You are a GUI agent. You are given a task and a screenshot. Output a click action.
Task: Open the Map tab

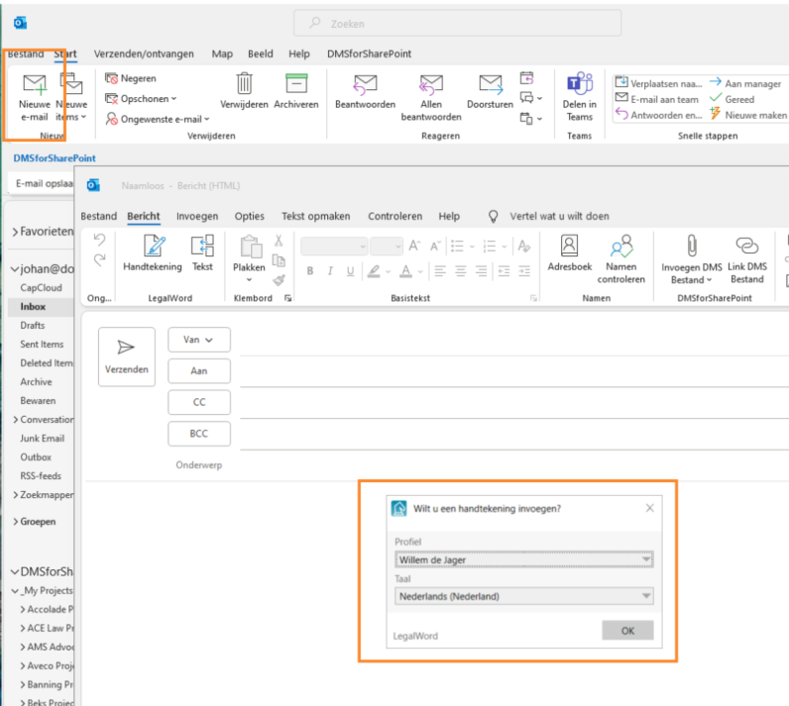pos(222,53)
